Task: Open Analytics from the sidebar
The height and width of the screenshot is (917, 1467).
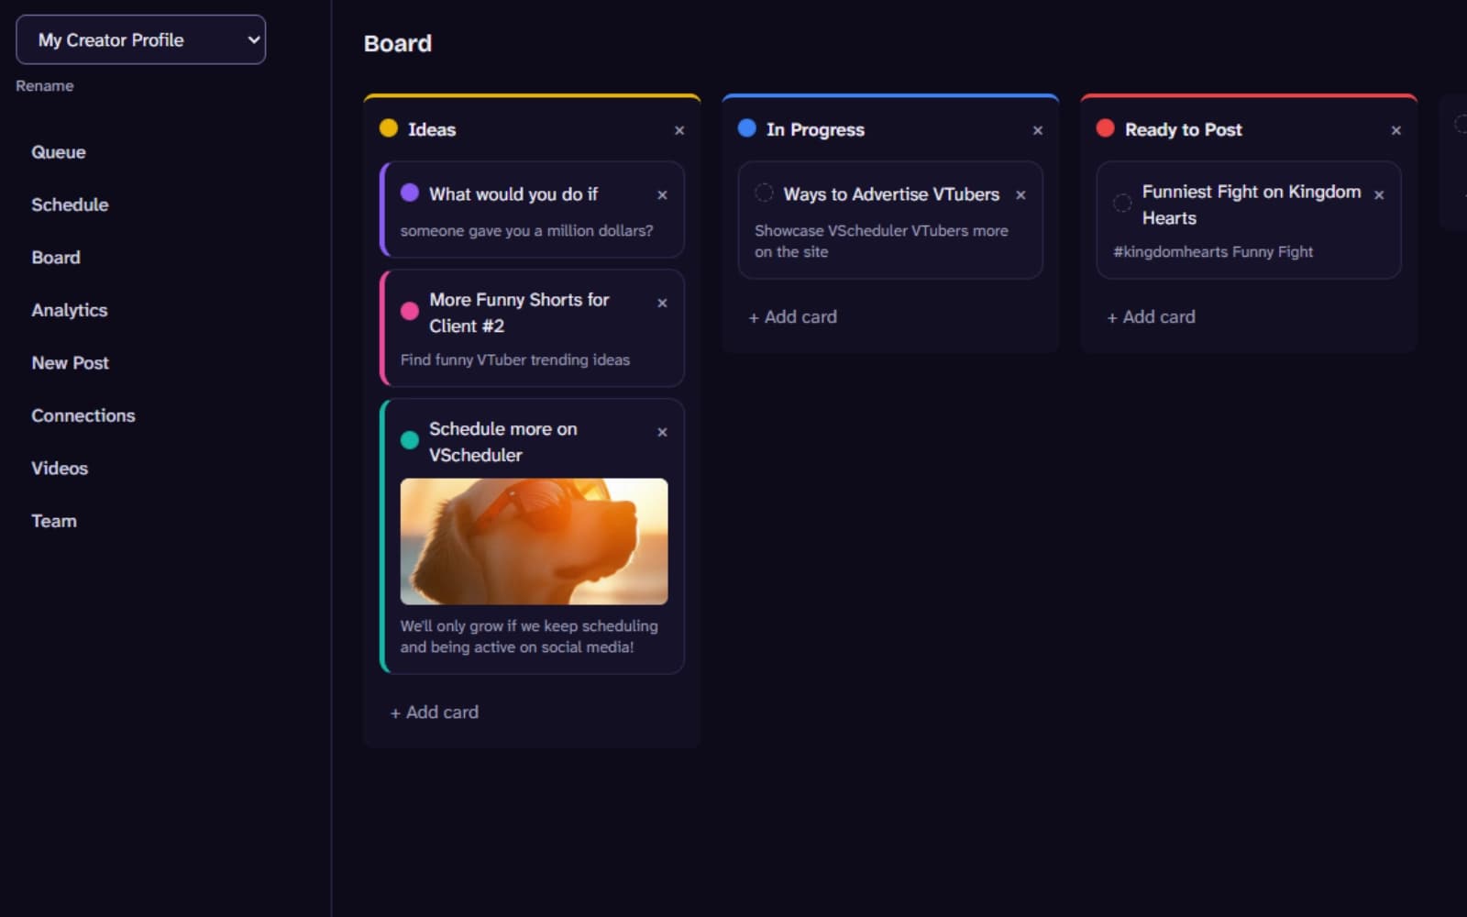Action: click(70, 310)
